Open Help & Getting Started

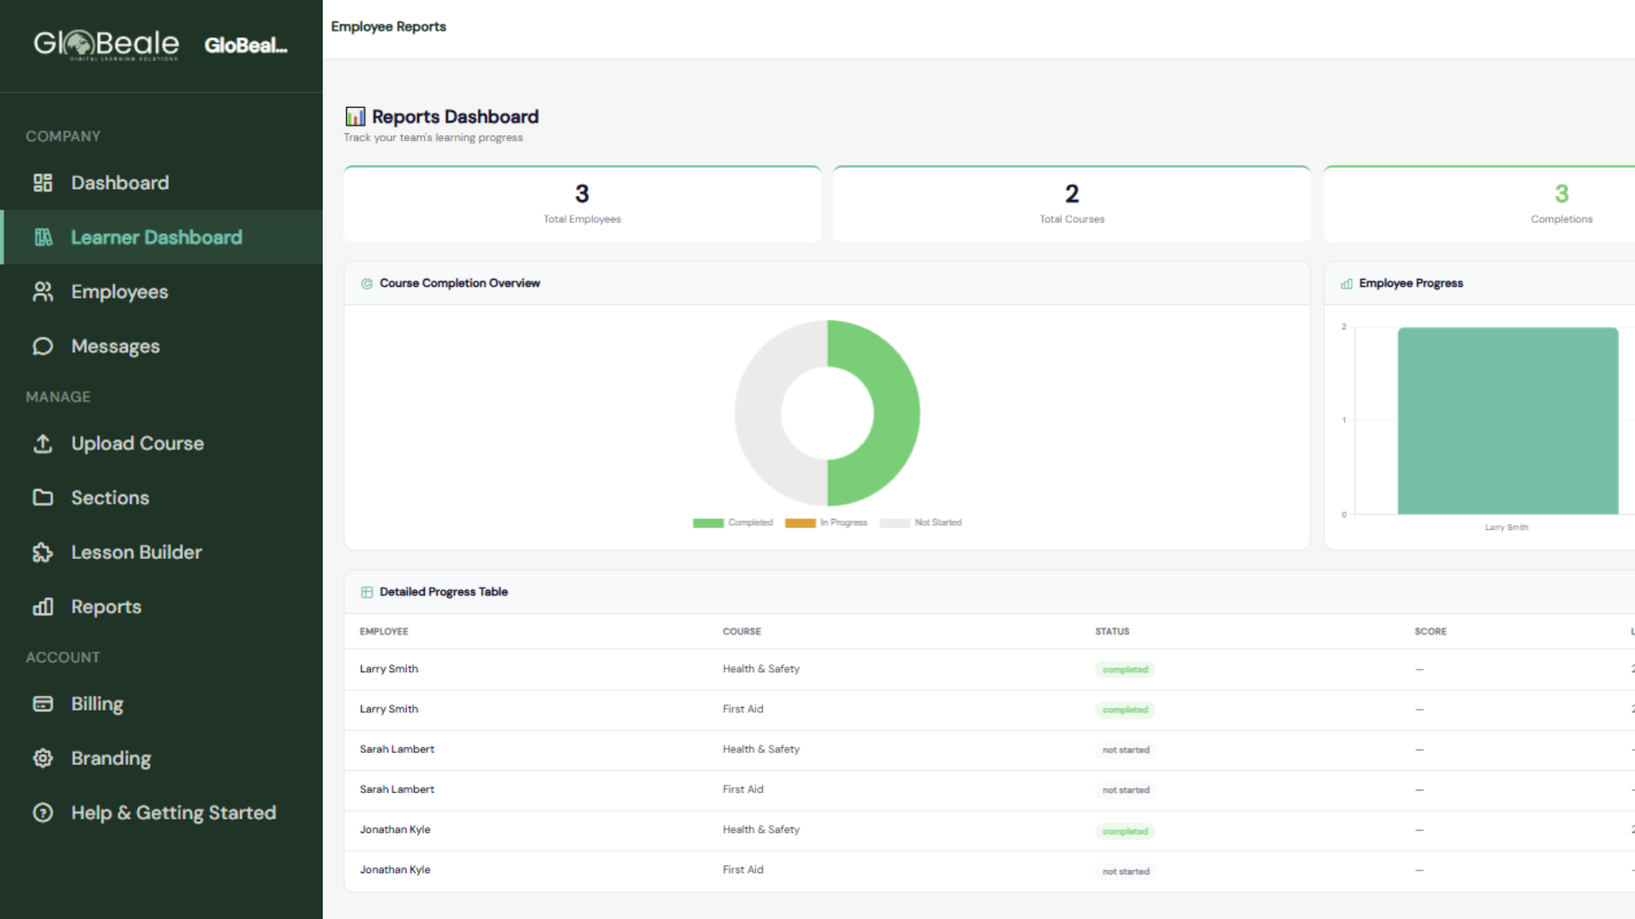(162, 813)
